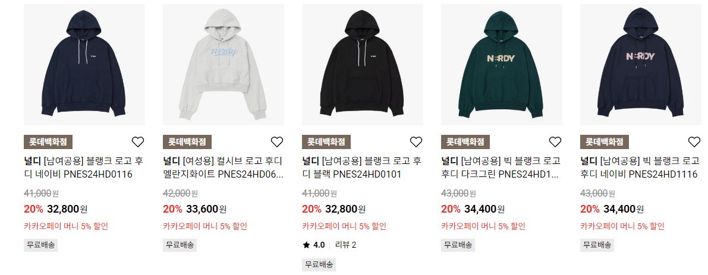708x275 pixels.
Task: Open product title ending PNES24HD0116
Action: (84, 167)
